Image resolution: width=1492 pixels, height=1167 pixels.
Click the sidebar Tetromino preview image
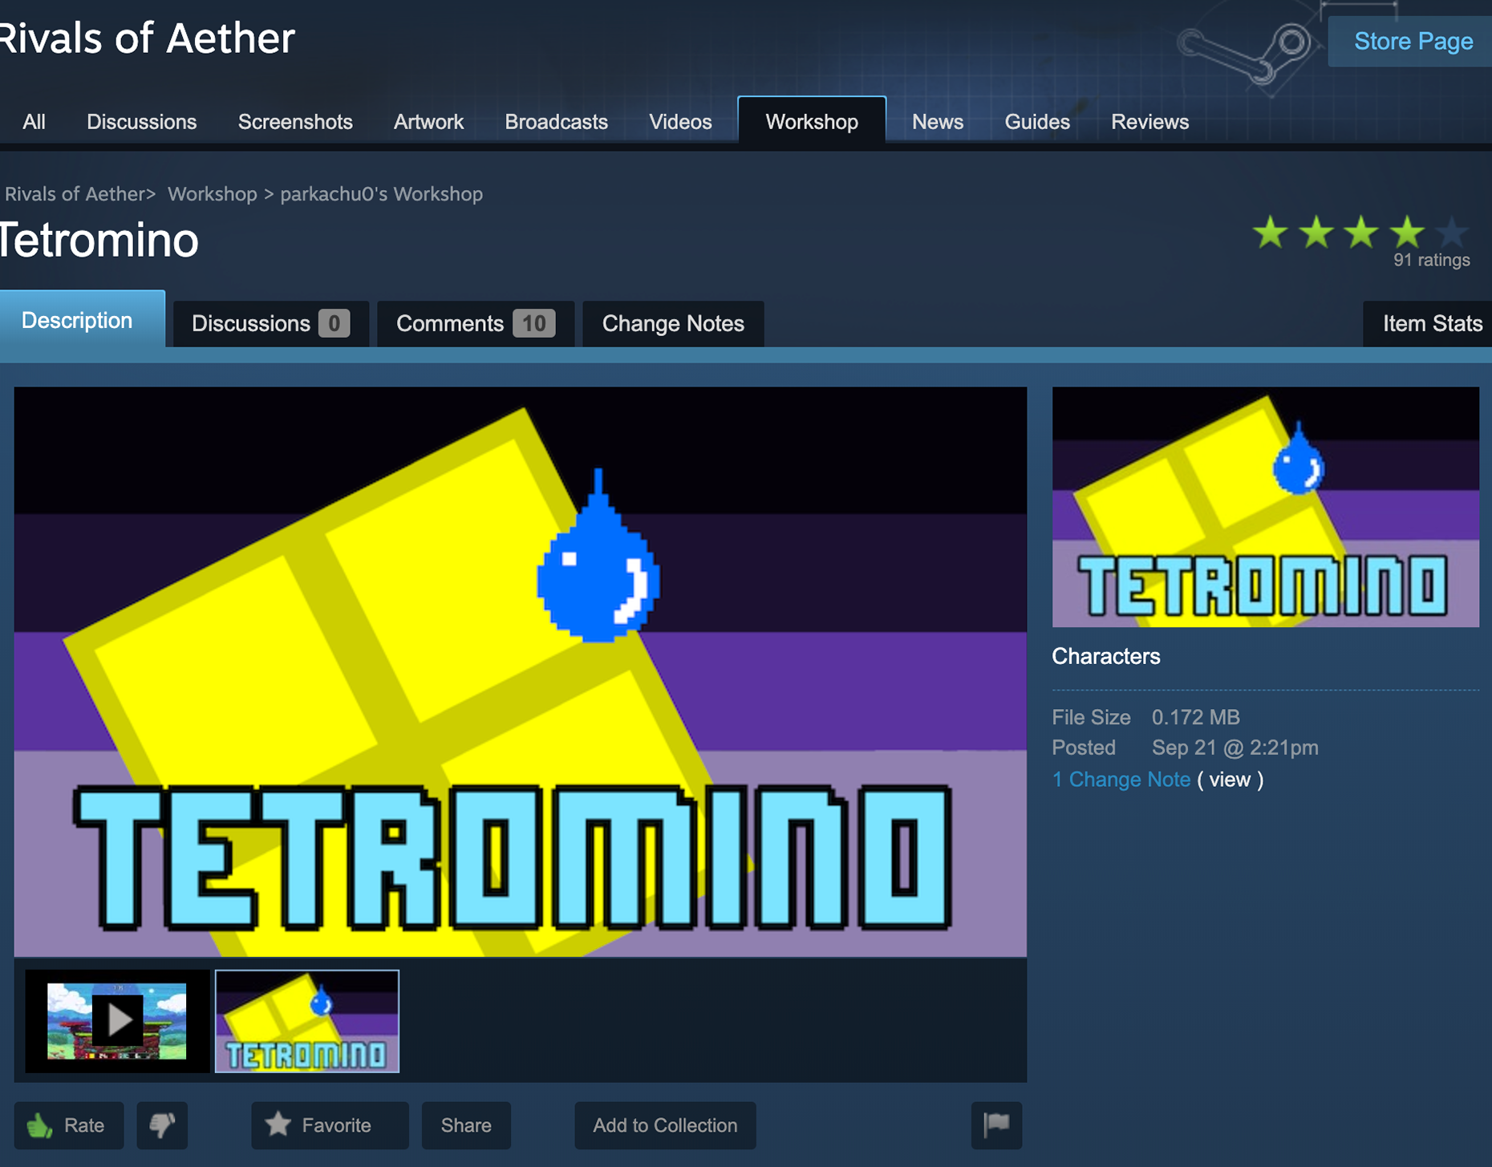(1265, 507)
